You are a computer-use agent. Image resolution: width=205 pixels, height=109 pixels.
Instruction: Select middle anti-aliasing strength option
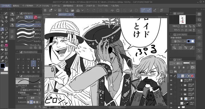(34, 102)
